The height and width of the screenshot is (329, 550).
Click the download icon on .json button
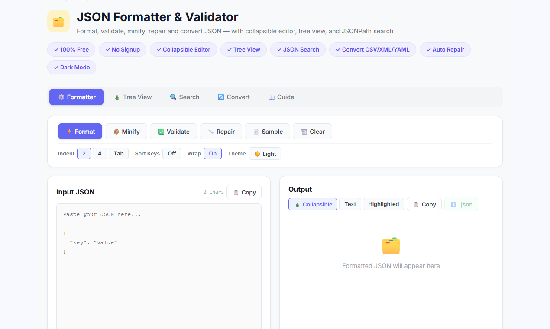(454, 204)
